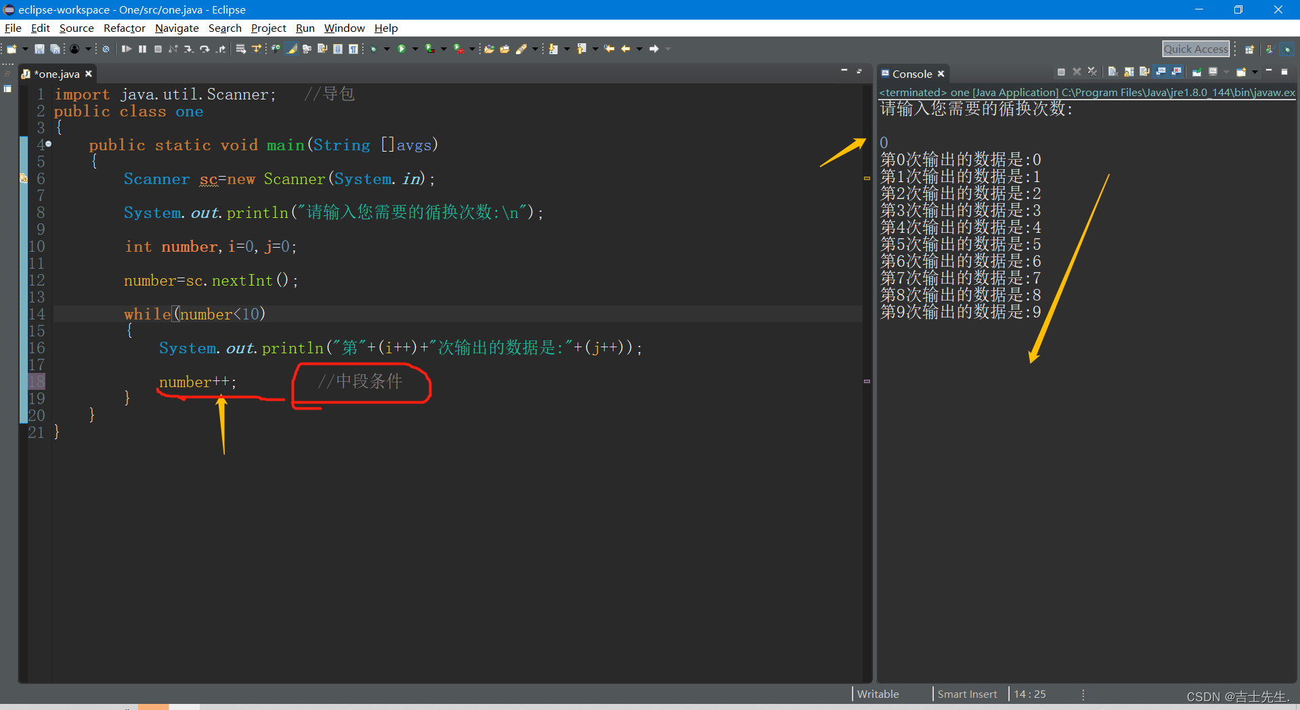
Task: Click the Next Annotation icon
Action: 553,49
